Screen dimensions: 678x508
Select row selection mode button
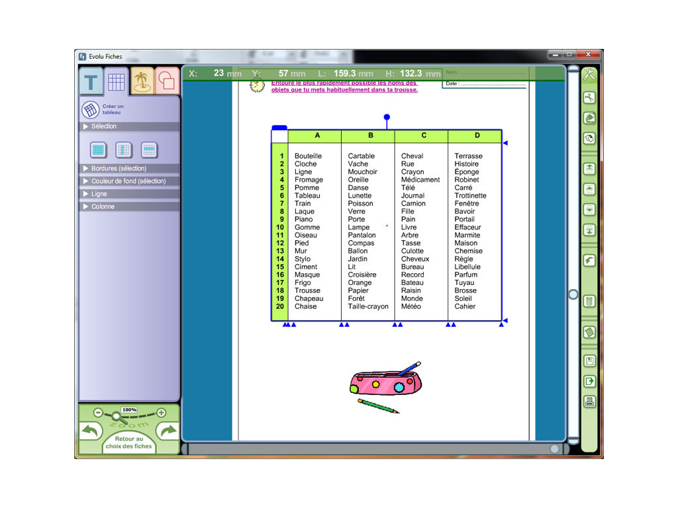(x=149, y=150)
